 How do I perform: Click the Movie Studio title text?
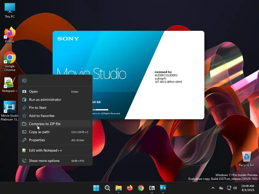(92, 74)
